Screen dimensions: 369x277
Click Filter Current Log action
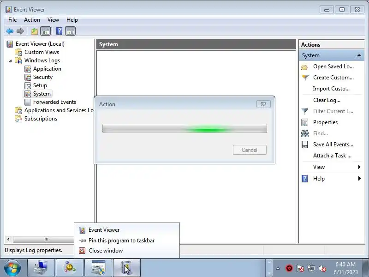click(333, 111)
